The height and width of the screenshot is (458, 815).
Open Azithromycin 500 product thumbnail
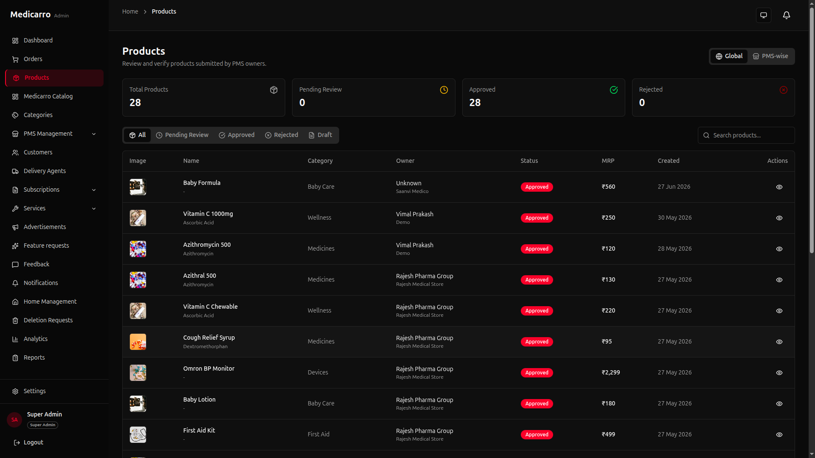[138, 249]
